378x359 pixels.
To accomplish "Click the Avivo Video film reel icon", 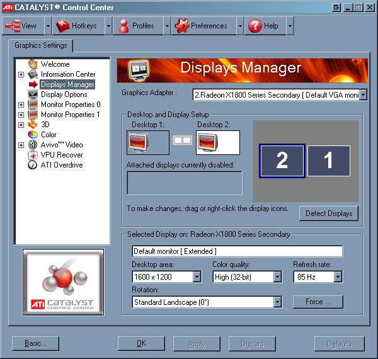I will 33,145.
